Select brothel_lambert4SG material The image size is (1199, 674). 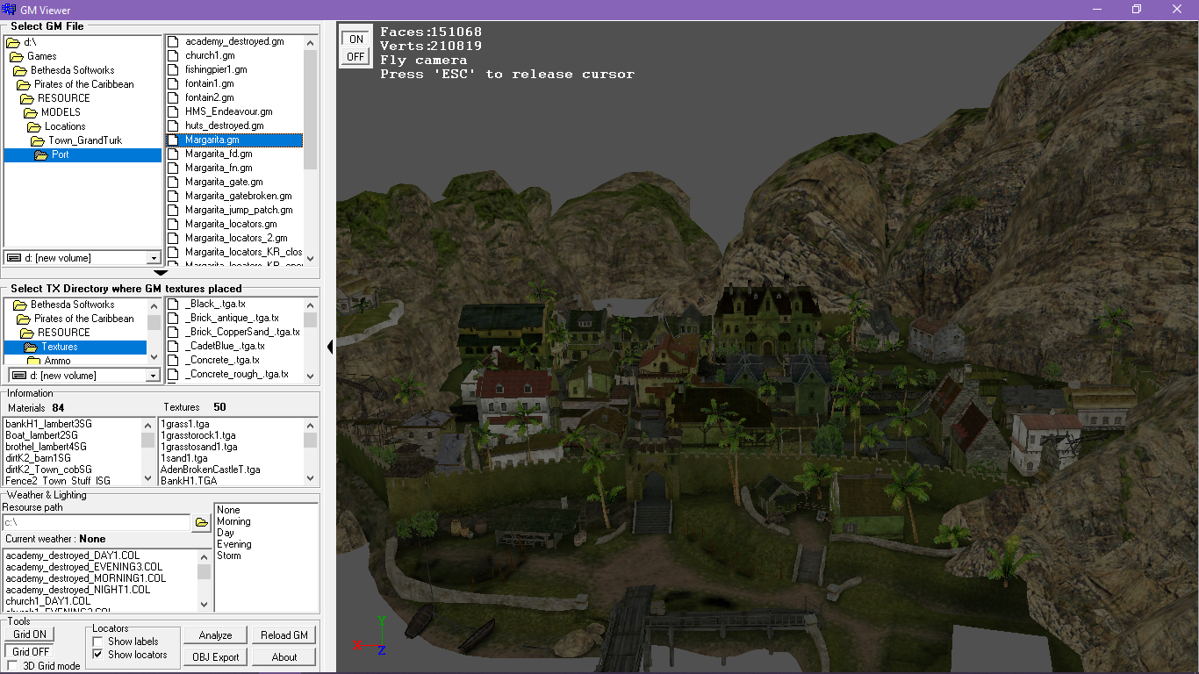[46, 447]
